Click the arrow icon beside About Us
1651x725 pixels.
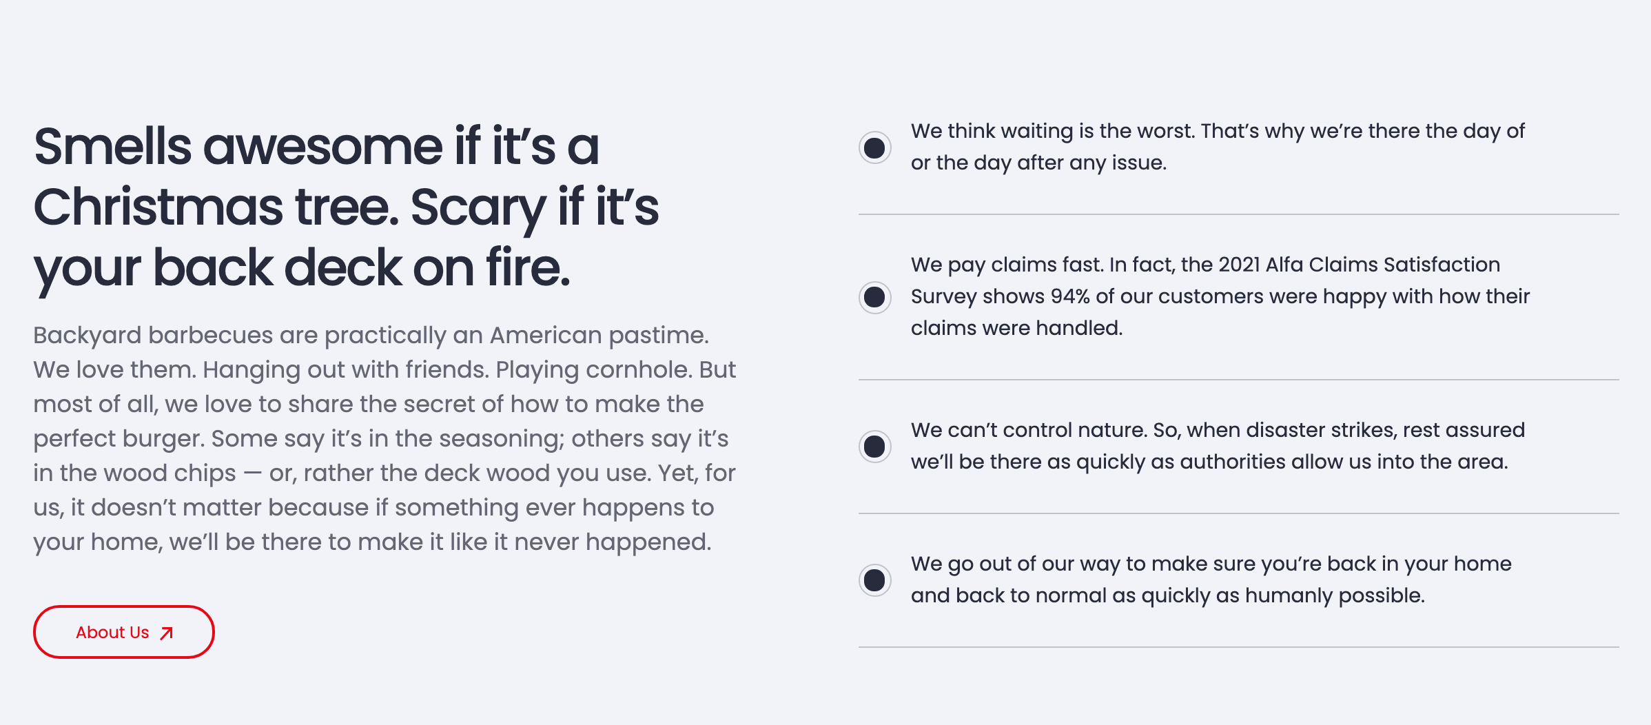pos(167,633)
